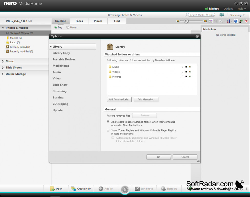
Task: Click the red place marker icon
Action: [x=246, y=21]
